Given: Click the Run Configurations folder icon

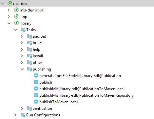Looking at the screenshot, I should click(x=23, y=115).
